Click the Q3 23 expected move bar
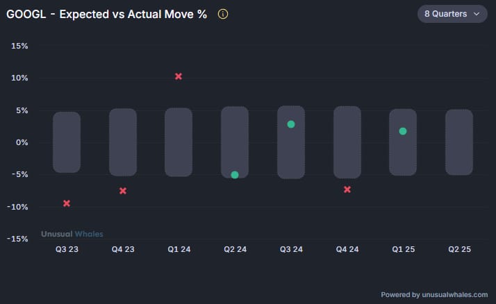496x304 pixels. tap(67, 142)
